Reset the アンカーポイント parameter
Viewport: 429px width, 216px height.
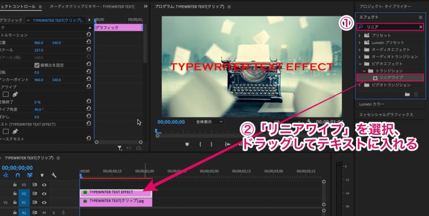click(x=88, y=79)
